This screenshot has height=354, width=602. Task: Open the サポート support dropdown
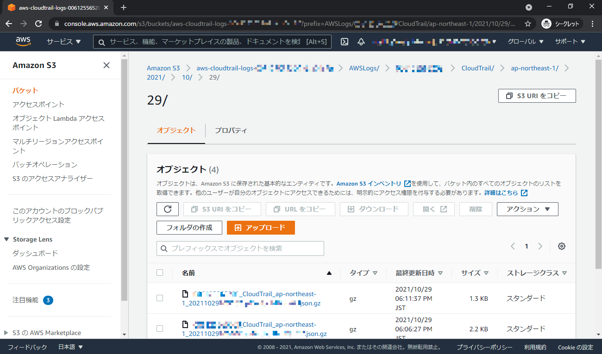click(x=570, y=42)
